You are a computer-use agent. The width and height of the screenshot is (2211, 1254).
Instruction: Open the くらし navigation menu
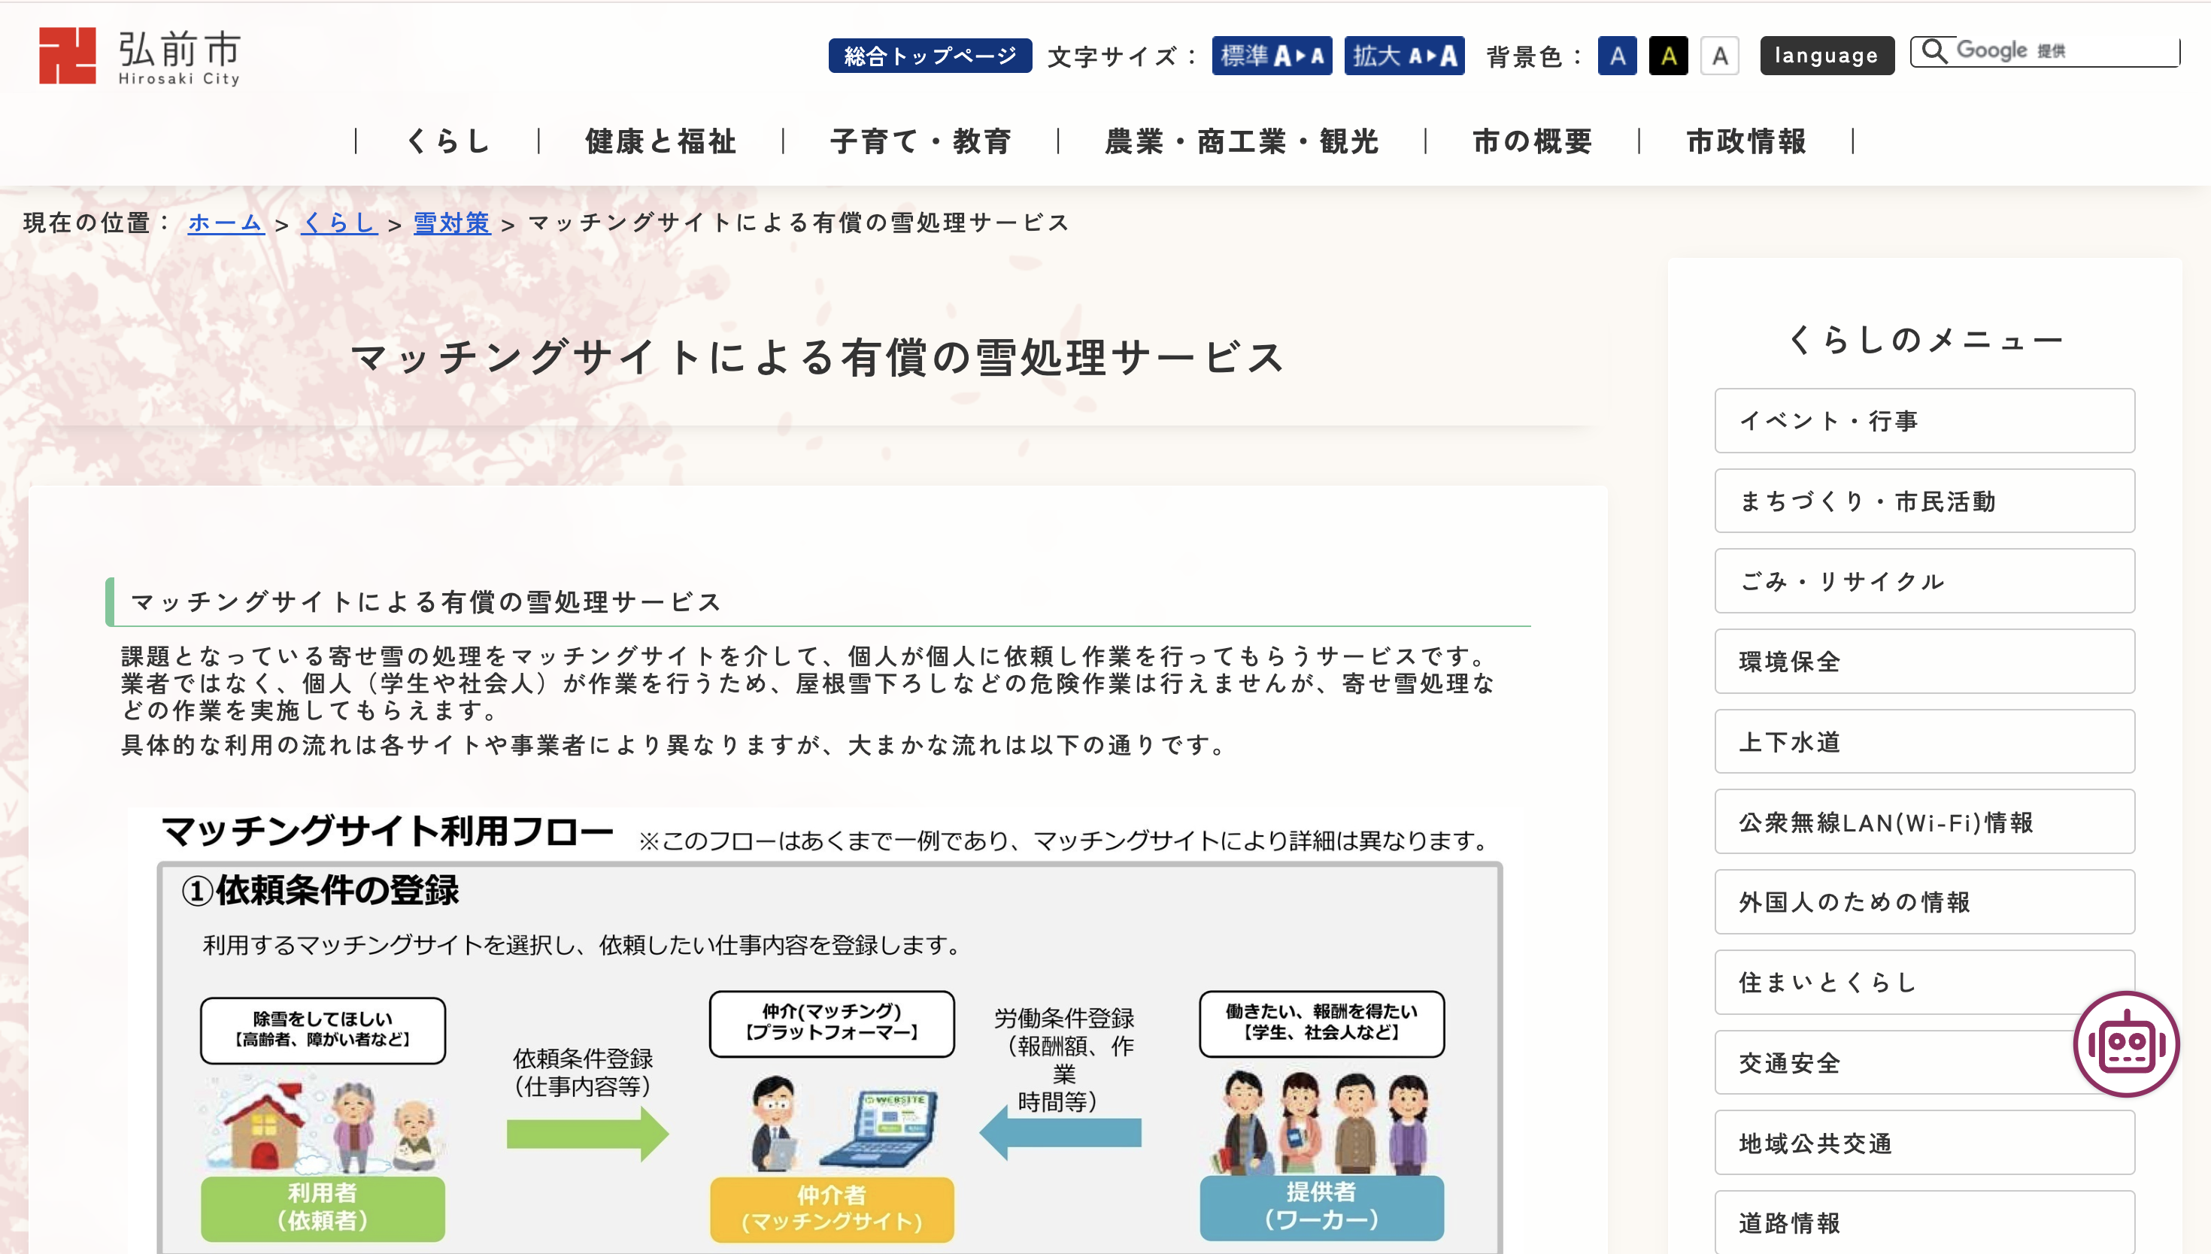[x=448, y=141]
